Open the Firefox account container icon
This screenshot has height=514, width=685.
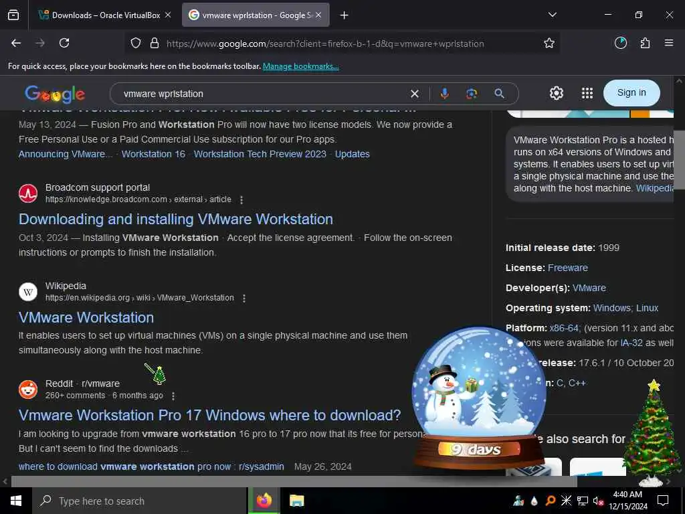tap(620, 43)
